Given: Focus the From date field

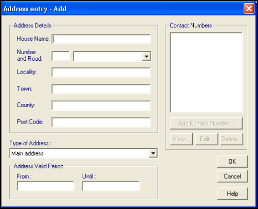Looking at the screenshot, I should click(46, 186).
